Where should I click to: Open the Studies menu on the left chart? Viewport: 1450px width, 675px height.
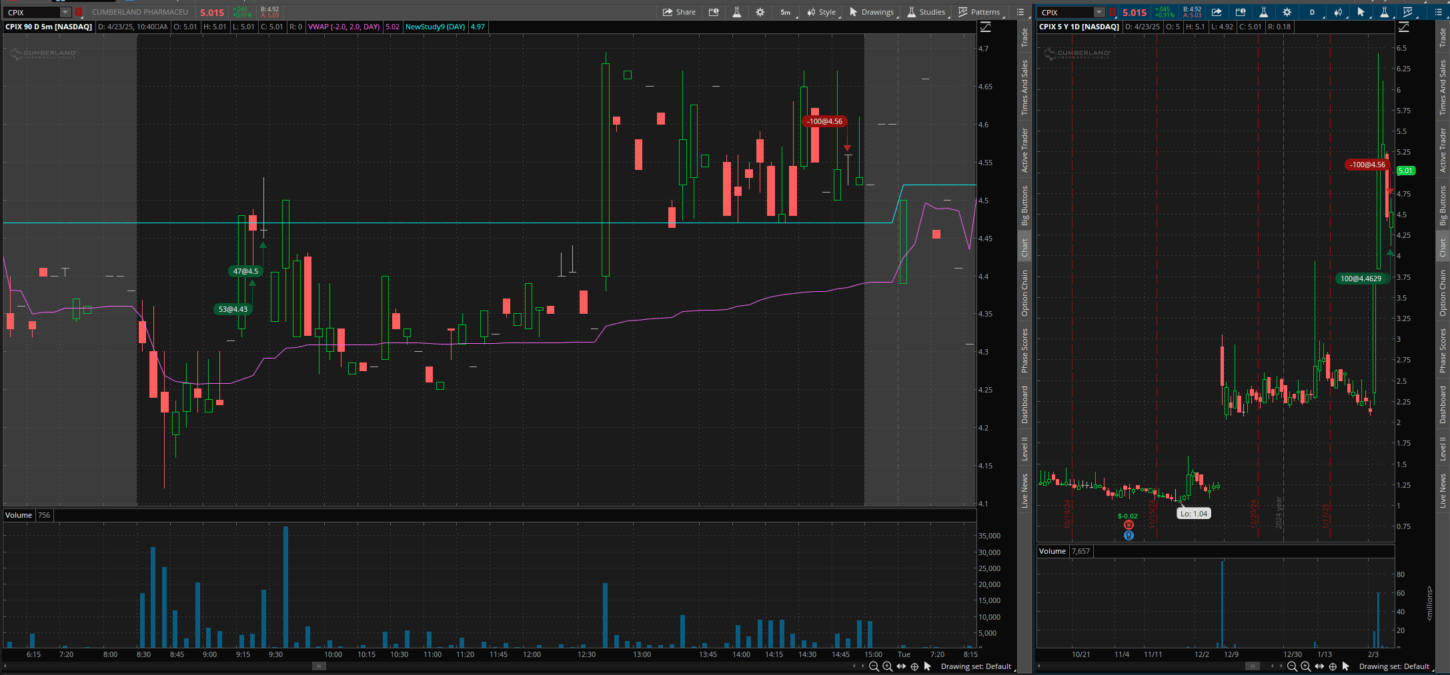point(926,12)
